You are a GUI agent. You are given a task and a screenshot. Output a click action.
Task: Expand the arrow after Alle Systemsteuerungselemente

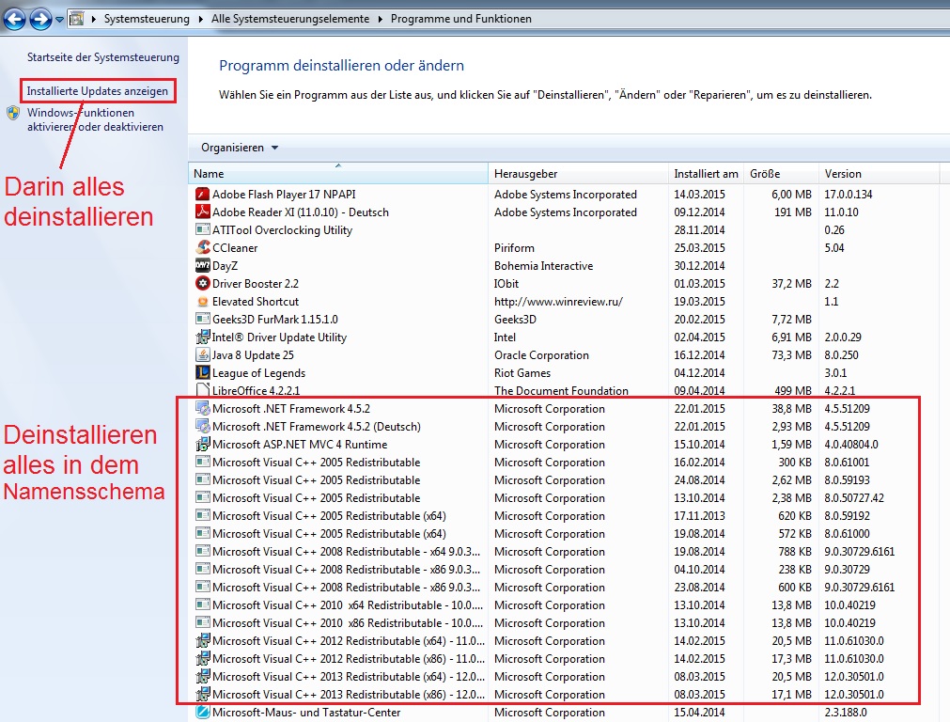[x=380, y=19]
